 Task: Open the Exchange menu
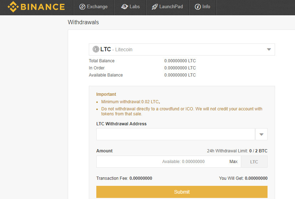tap(93, 7)
